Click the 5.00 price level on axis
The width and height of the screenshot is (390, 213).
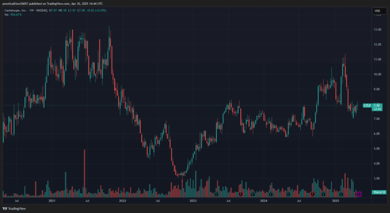tap(378, 148)
